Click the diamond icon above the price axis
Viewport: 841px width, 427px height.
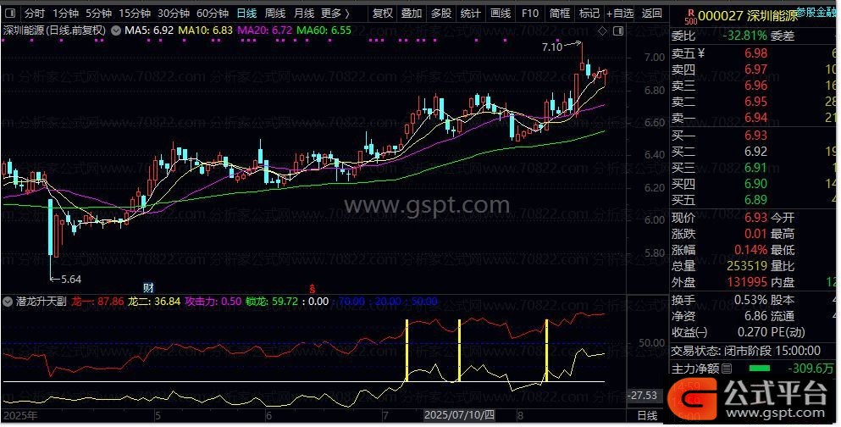(602, 30)
